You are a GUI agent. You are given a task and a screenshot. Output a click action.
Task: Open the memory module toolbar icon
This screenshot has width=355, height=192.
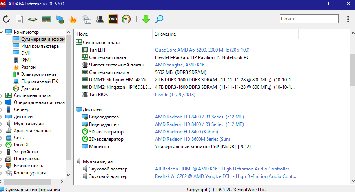pos(46,19)
